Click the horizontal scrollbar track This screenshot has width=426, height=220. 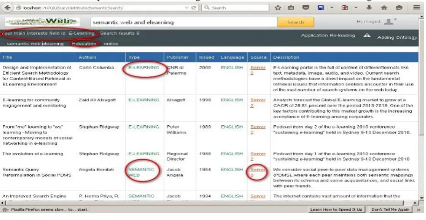pyautogui.click(x=209, y=203)
